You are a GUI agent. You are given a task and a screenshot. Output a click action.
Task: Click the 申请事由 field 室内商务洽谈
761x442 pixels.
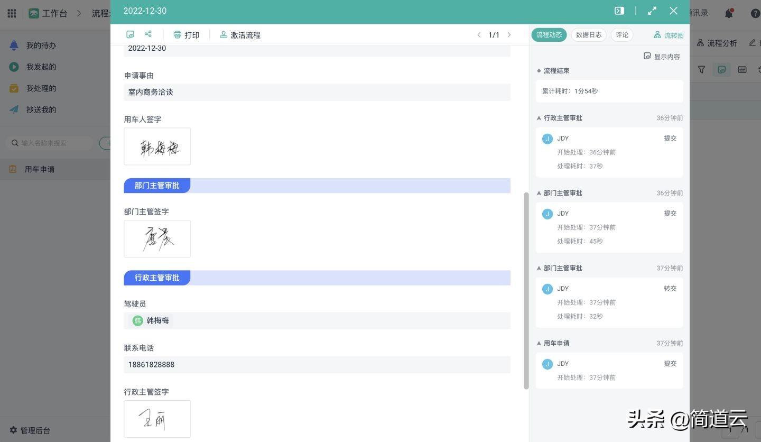pyautogui.click(x=317, y=92)
